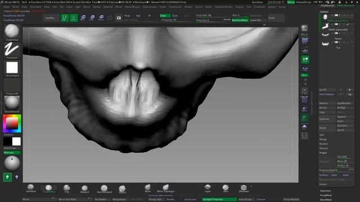Adjust the Z Intensity slider
The width and height of the screenshot is (360, 202).
click(175, 20)
